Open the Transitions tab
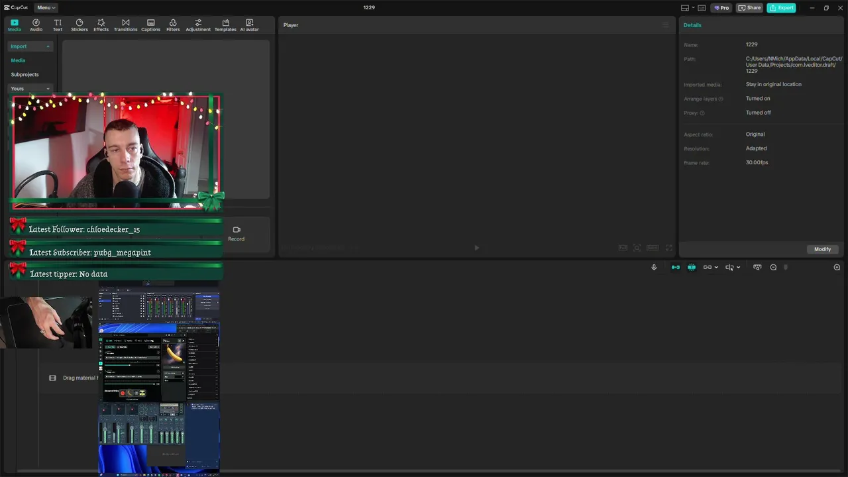848x477 pixels. click(x=125, y=25)
